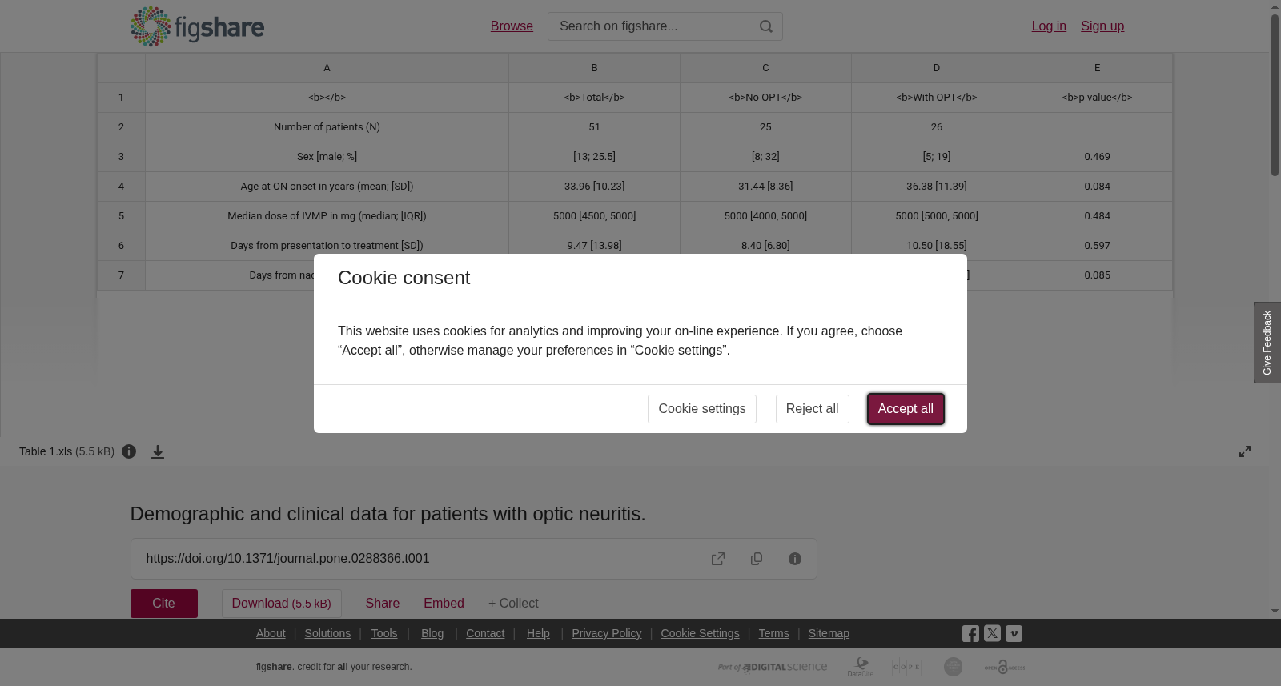Reject all cookies
Screen dimensions: 1281x686
point(812,409)
